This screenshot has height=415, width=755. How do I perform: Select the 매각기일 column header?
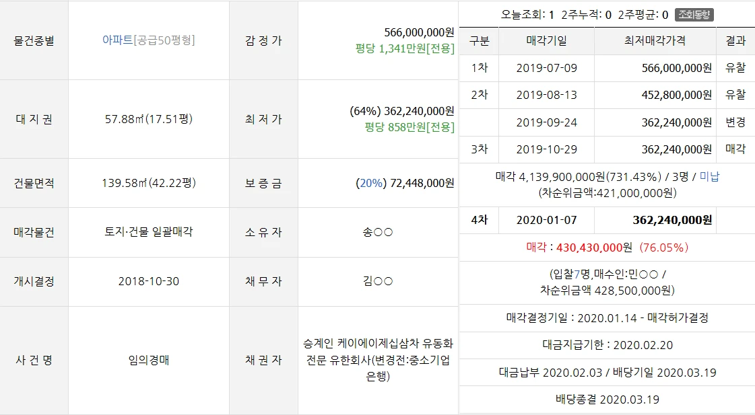pyautogui.click(x=546, y=41)
